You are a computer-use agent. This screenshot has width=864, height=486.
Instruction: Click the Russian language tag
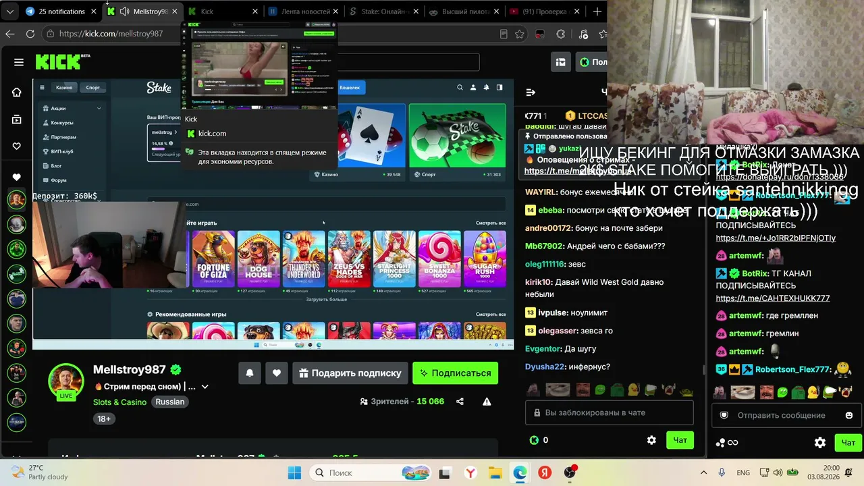click(170, 402)
